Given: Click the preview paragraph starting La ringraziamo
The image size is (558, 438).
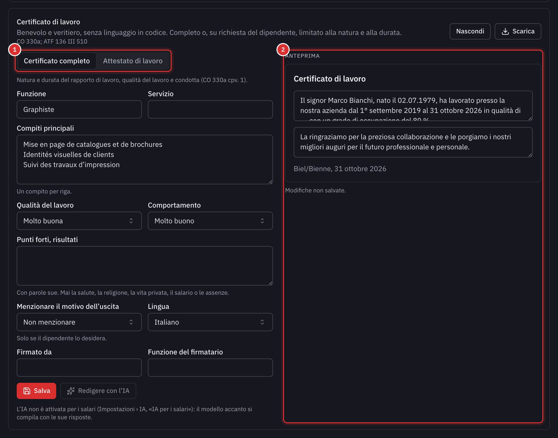Looking at the screenshot, I should point(413,142).
